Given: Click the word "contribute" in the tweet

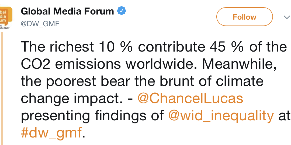Looking at the screenshot, I should (x=172, y=47).
